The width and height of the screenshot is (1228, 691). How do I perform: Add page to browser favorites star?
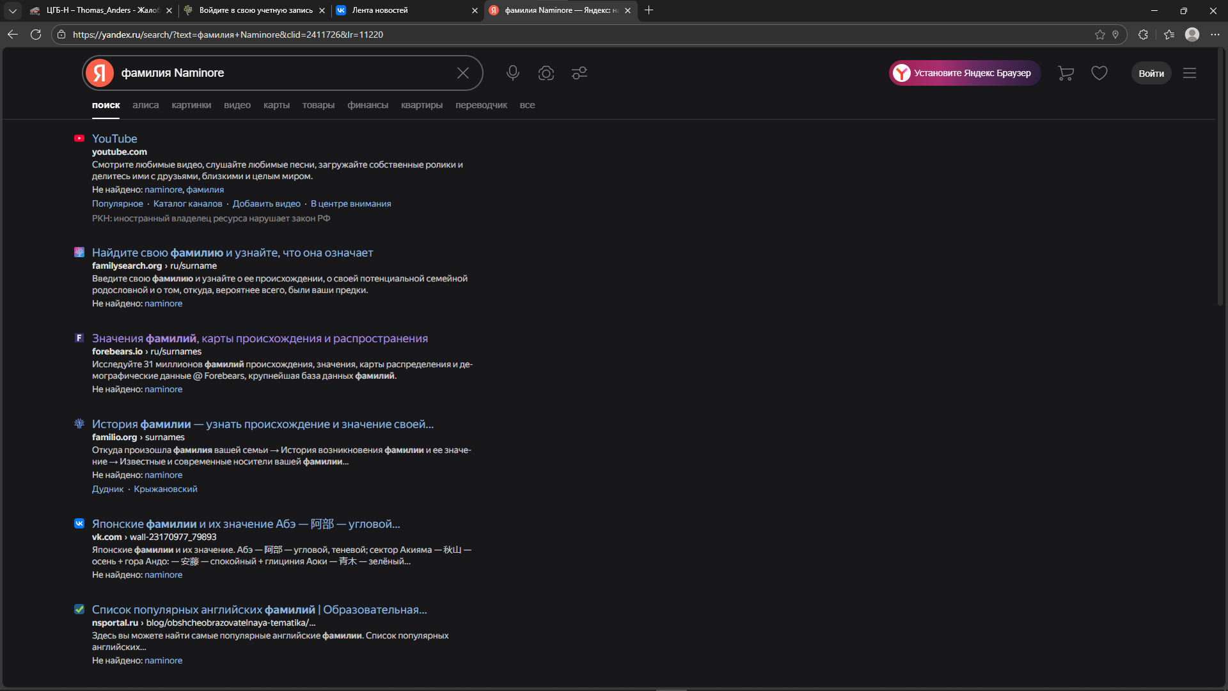click(1099, 35)
